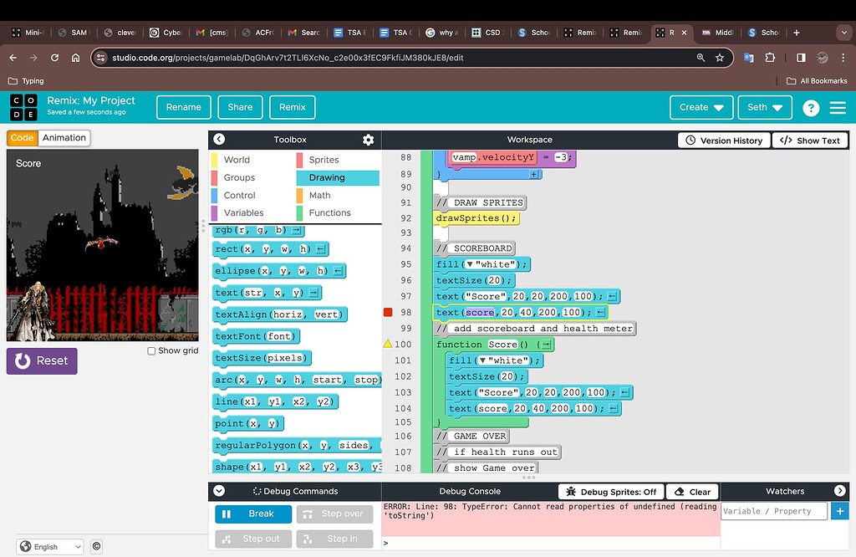Expand the Watchers panel chevron icon

click(841, 491)
